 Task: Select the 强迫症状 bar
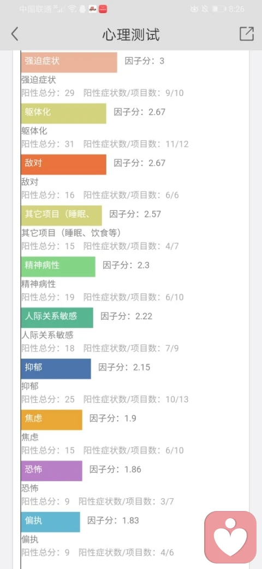pos(69,62)
